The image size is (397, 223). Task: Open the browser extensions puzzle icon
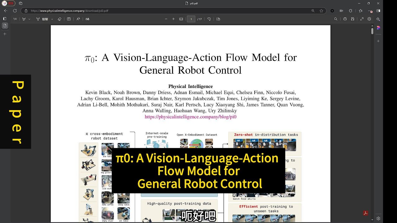[351, 11]
